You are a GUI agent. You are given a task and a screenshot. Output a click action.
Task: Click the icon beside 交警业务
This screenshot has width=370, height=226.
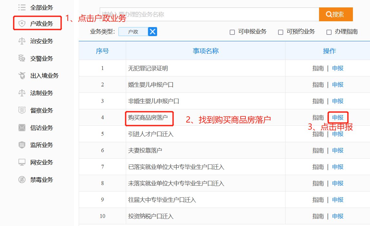(22, 58)
